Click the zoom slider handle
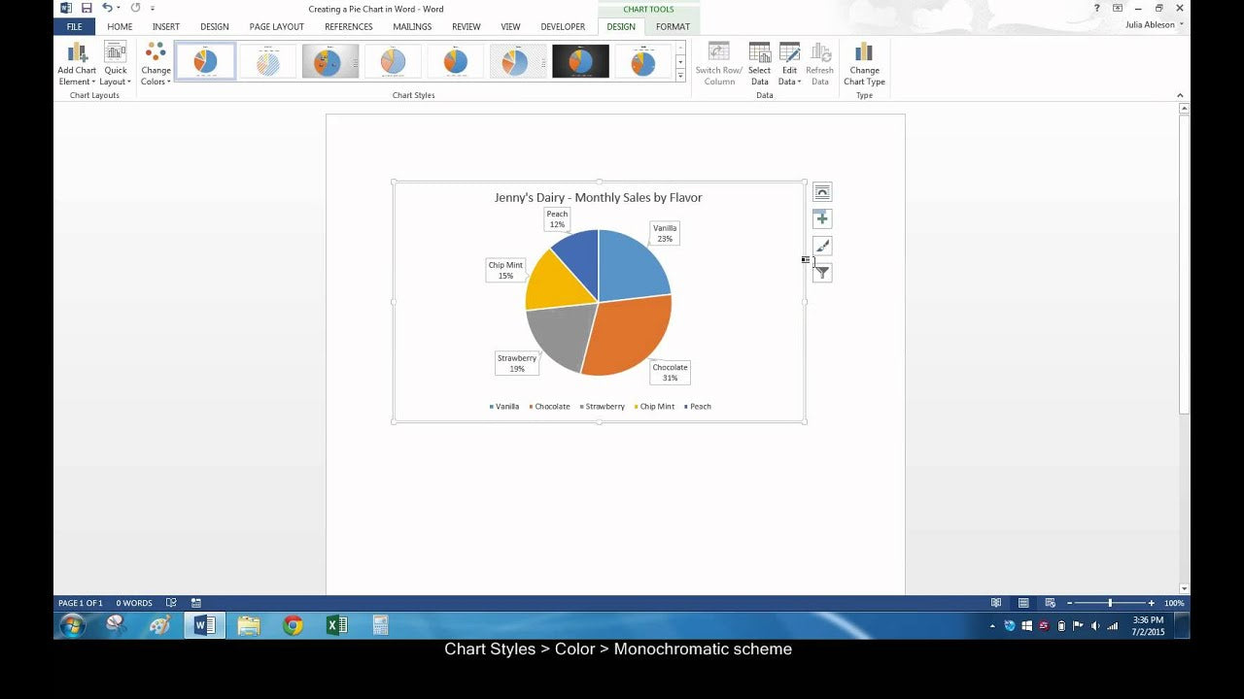 tap(1110, 603)
